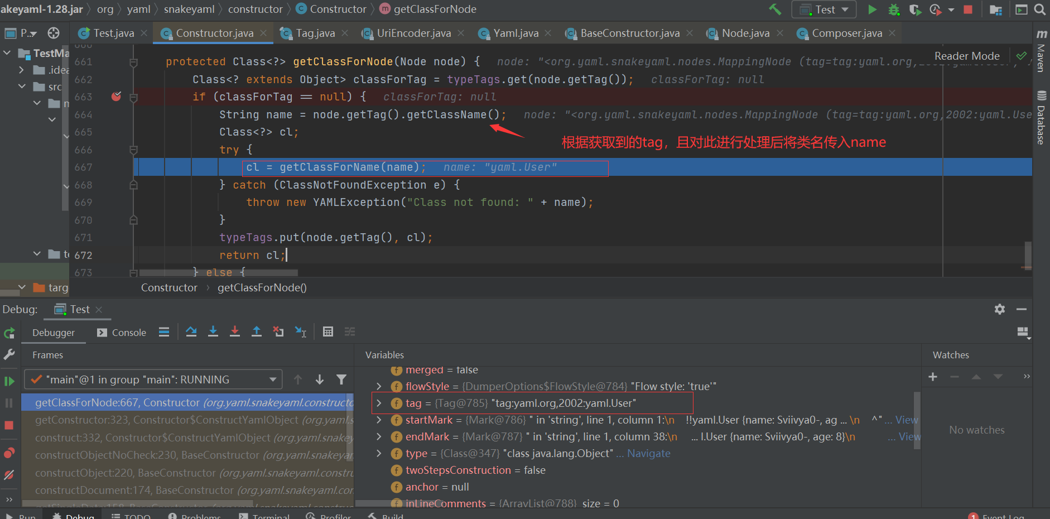Image resolution: width=1050 pixels, height=519 pixels.
Task: Run with profiler clock icon
Action: pyautogui.click(x=936, y=9)
